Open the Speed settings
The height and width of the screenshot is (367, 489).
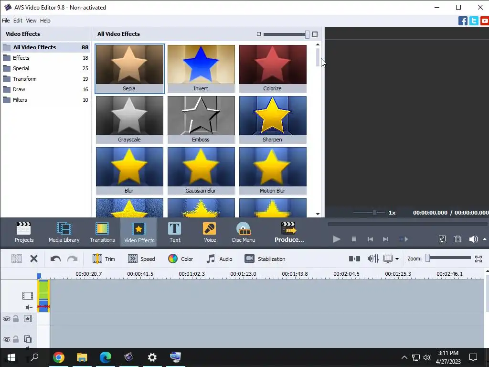141,259
